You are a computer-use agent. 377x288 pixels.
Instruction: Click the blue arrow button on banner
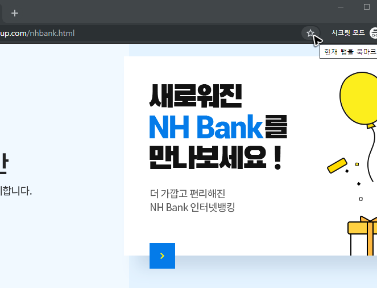[162, 256]
